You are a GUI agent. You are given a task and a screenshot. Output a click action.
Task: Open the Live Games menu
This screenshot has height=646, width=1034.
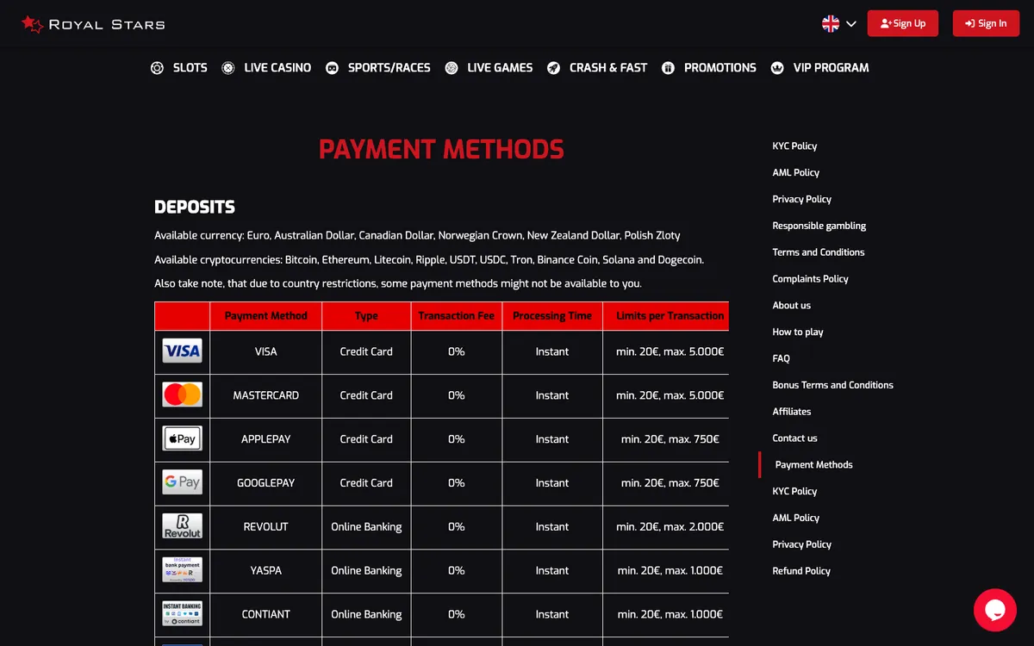489,68
